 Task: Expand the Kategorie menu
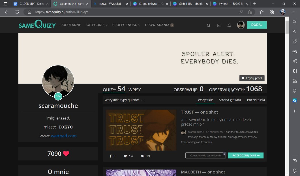[97, 25]
